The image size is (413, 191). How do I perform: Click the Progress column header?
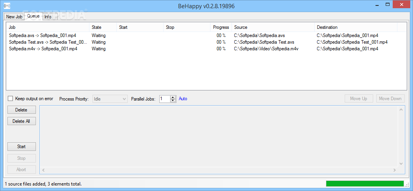coord(221,27)
